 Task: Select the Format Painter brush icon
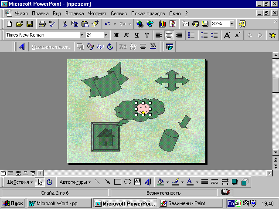coord(95,24)
